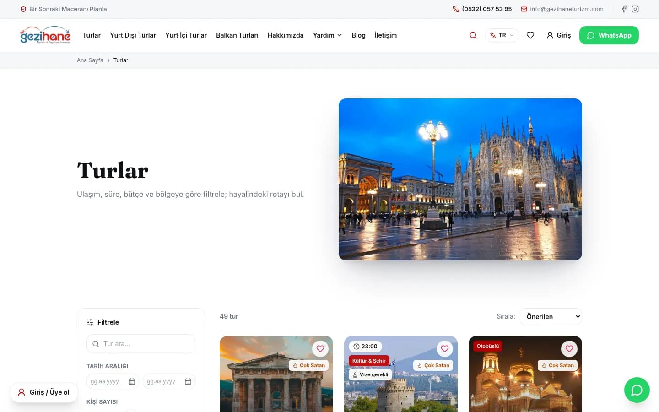Screen dimensions: 659x412
Task: Open the Instagram icon in top bar
Action: pyautogui.click(x=635, y=9)
